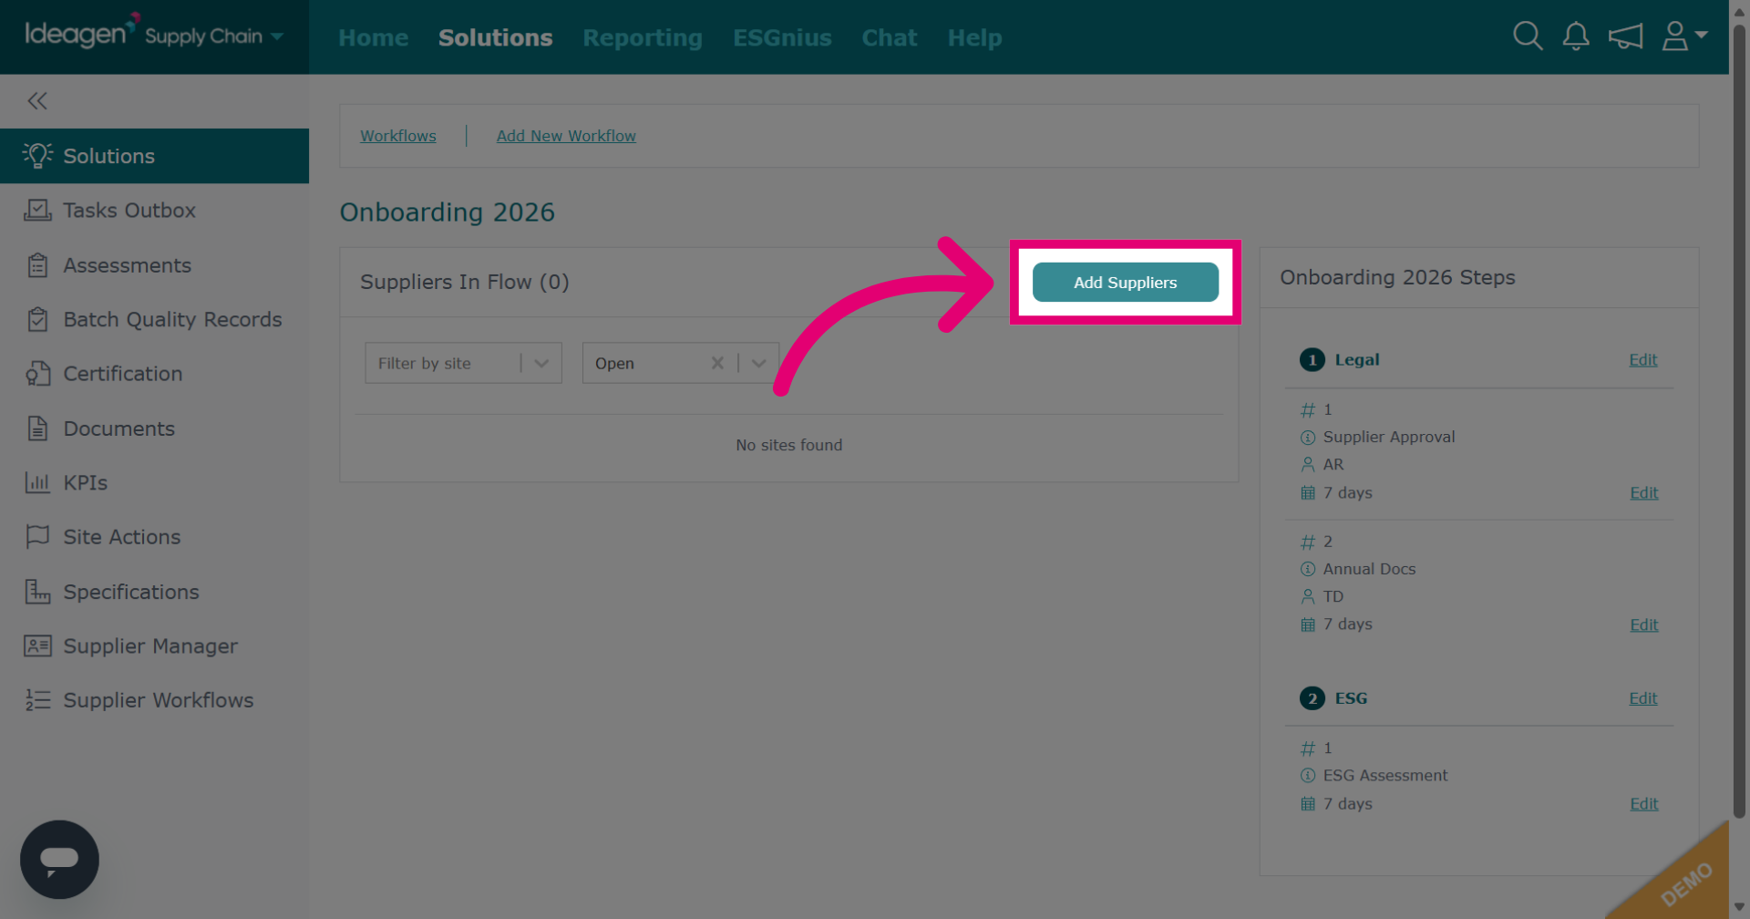The image size is (1750, 919).
Task: Open Batch Quality Records in sidebar
Action: click(155, 320)
